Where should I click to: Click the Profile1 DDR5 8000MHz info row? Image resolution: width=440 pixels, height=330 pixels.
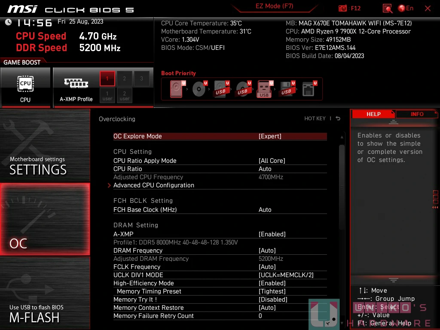(175, 242)
